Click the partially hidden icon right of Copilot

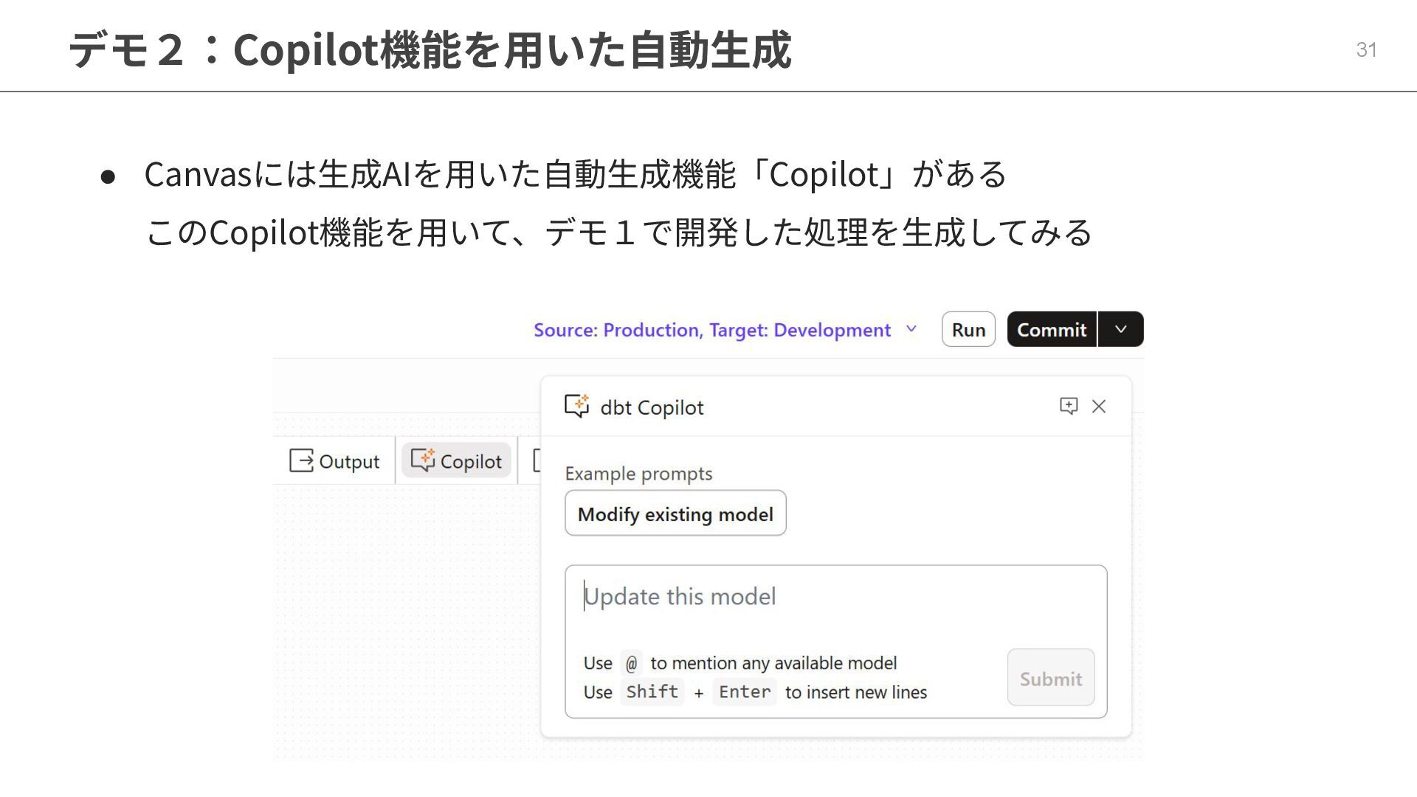coord(537,460)
